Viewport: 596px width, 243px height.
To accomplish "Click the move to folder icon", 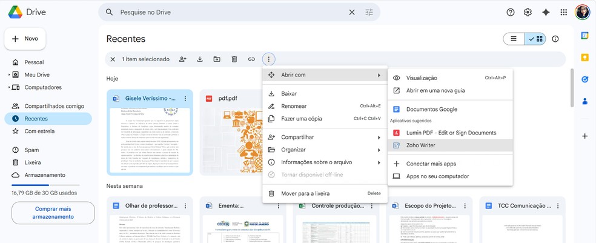I will [217, 59].
